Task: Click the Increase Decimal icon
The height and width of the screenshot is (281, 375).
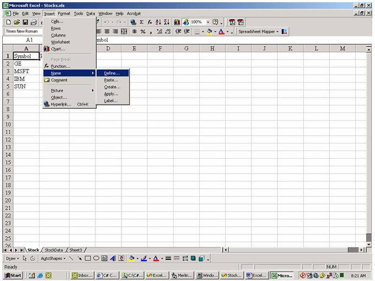Action: click(159, 31)
